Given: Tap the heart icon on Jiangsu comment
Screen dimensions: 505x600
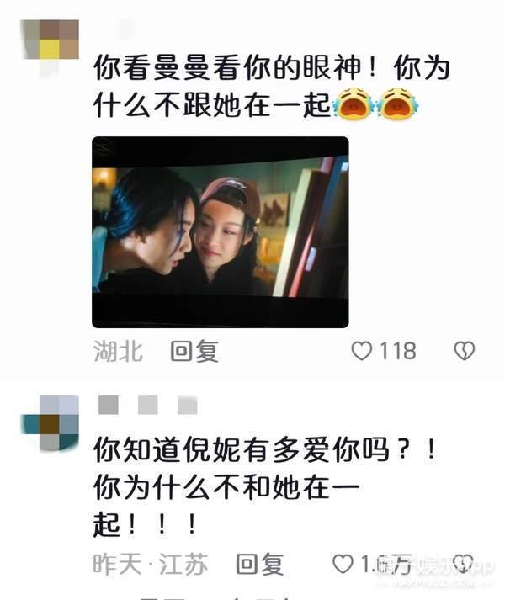Looking at the screenshot, I should click(x=343, y=564).
